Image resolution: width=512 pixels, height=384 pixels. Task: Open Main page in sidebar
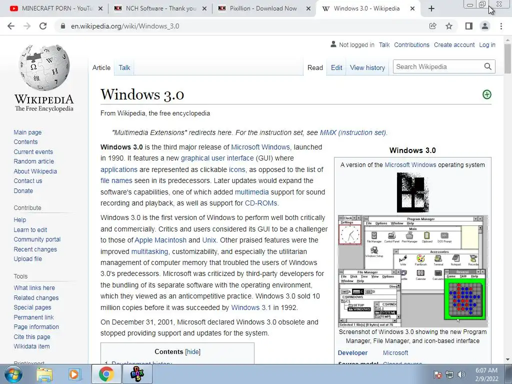[27, 132]
